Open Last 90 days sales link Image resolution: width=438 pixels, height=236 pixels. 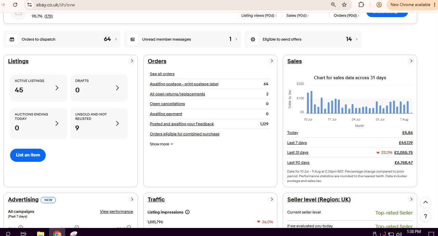[298, 162]
